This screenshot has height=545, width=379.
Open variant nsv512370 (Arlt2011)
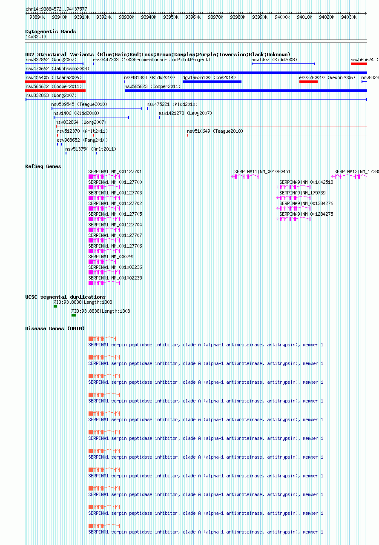82,131
